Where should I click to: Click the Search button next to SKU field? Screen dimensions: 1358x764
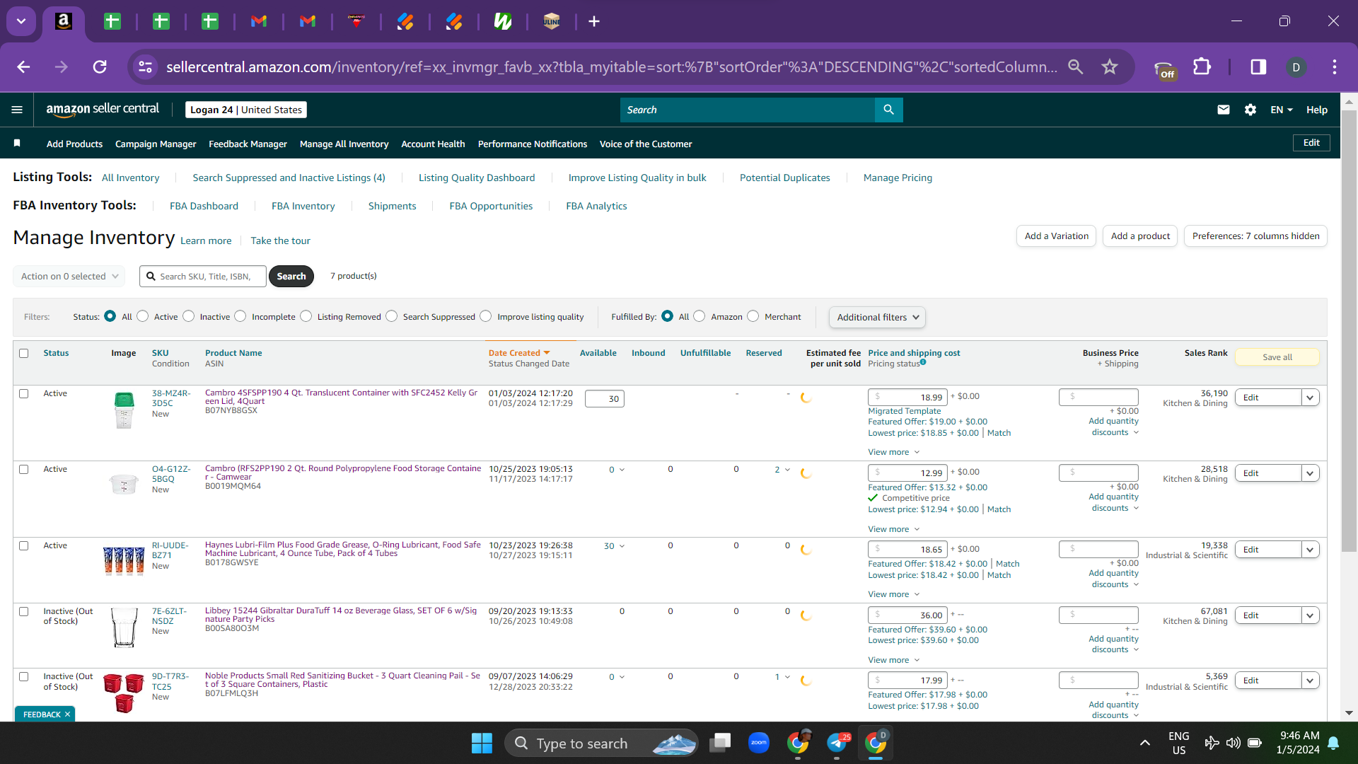coord(291,276)
